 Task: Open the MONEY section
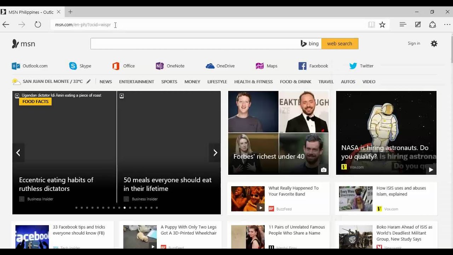tap(192, 81)
